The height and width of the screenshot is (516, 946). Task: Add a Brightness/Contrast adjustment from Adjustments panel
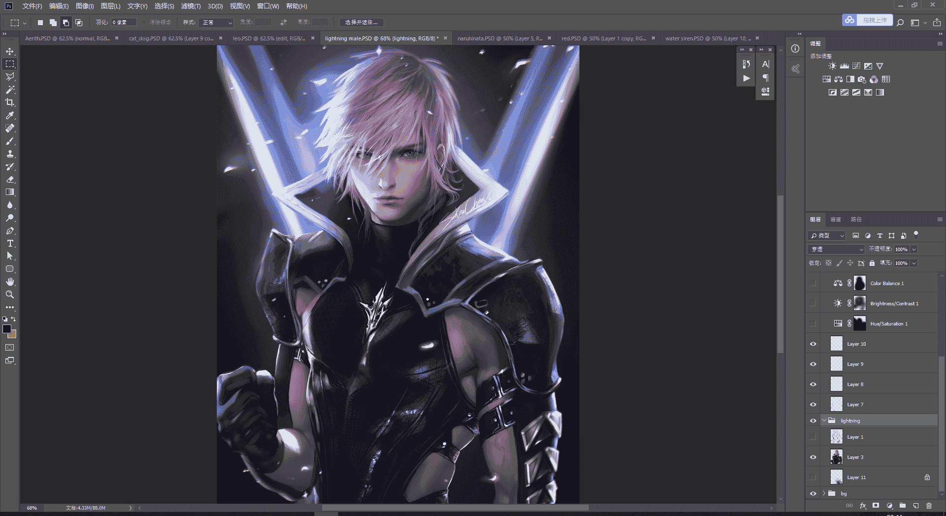point(832,66)
